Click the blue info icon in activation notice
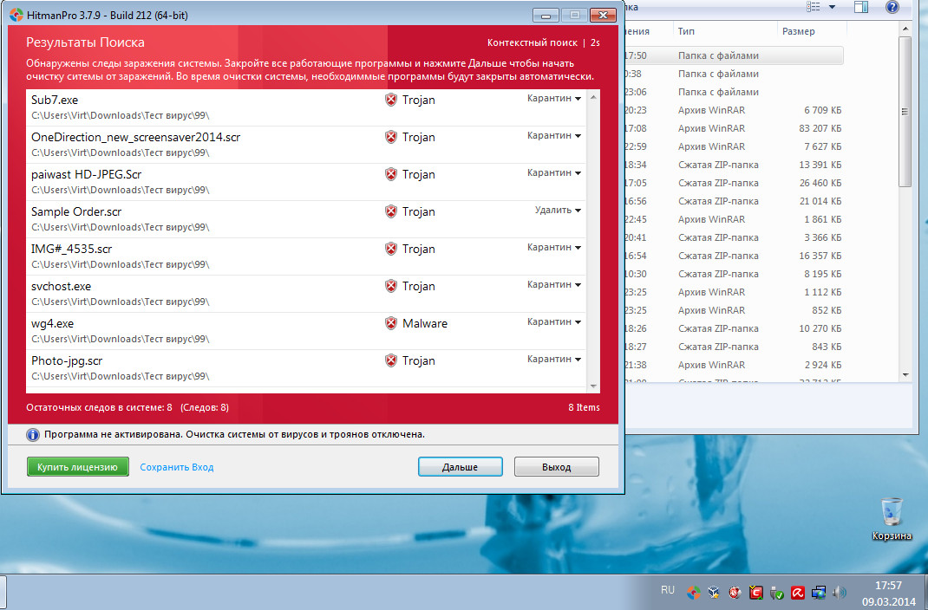This screenshot has width=928, height=610. [x=33, y=435]
